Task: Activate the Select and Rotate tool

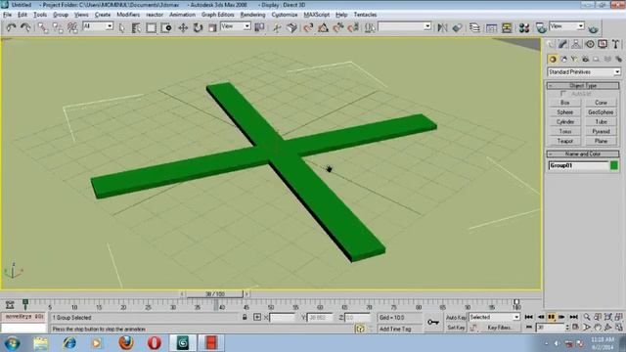Action: pos(198,27)
